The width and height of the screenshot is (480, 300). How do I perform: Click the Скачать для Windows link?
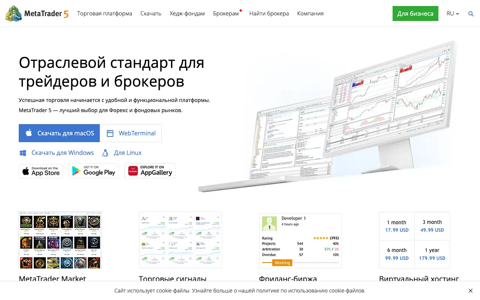click(63, 153)
